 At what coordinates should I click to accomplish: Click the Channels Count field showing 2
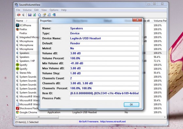point(104,78)
